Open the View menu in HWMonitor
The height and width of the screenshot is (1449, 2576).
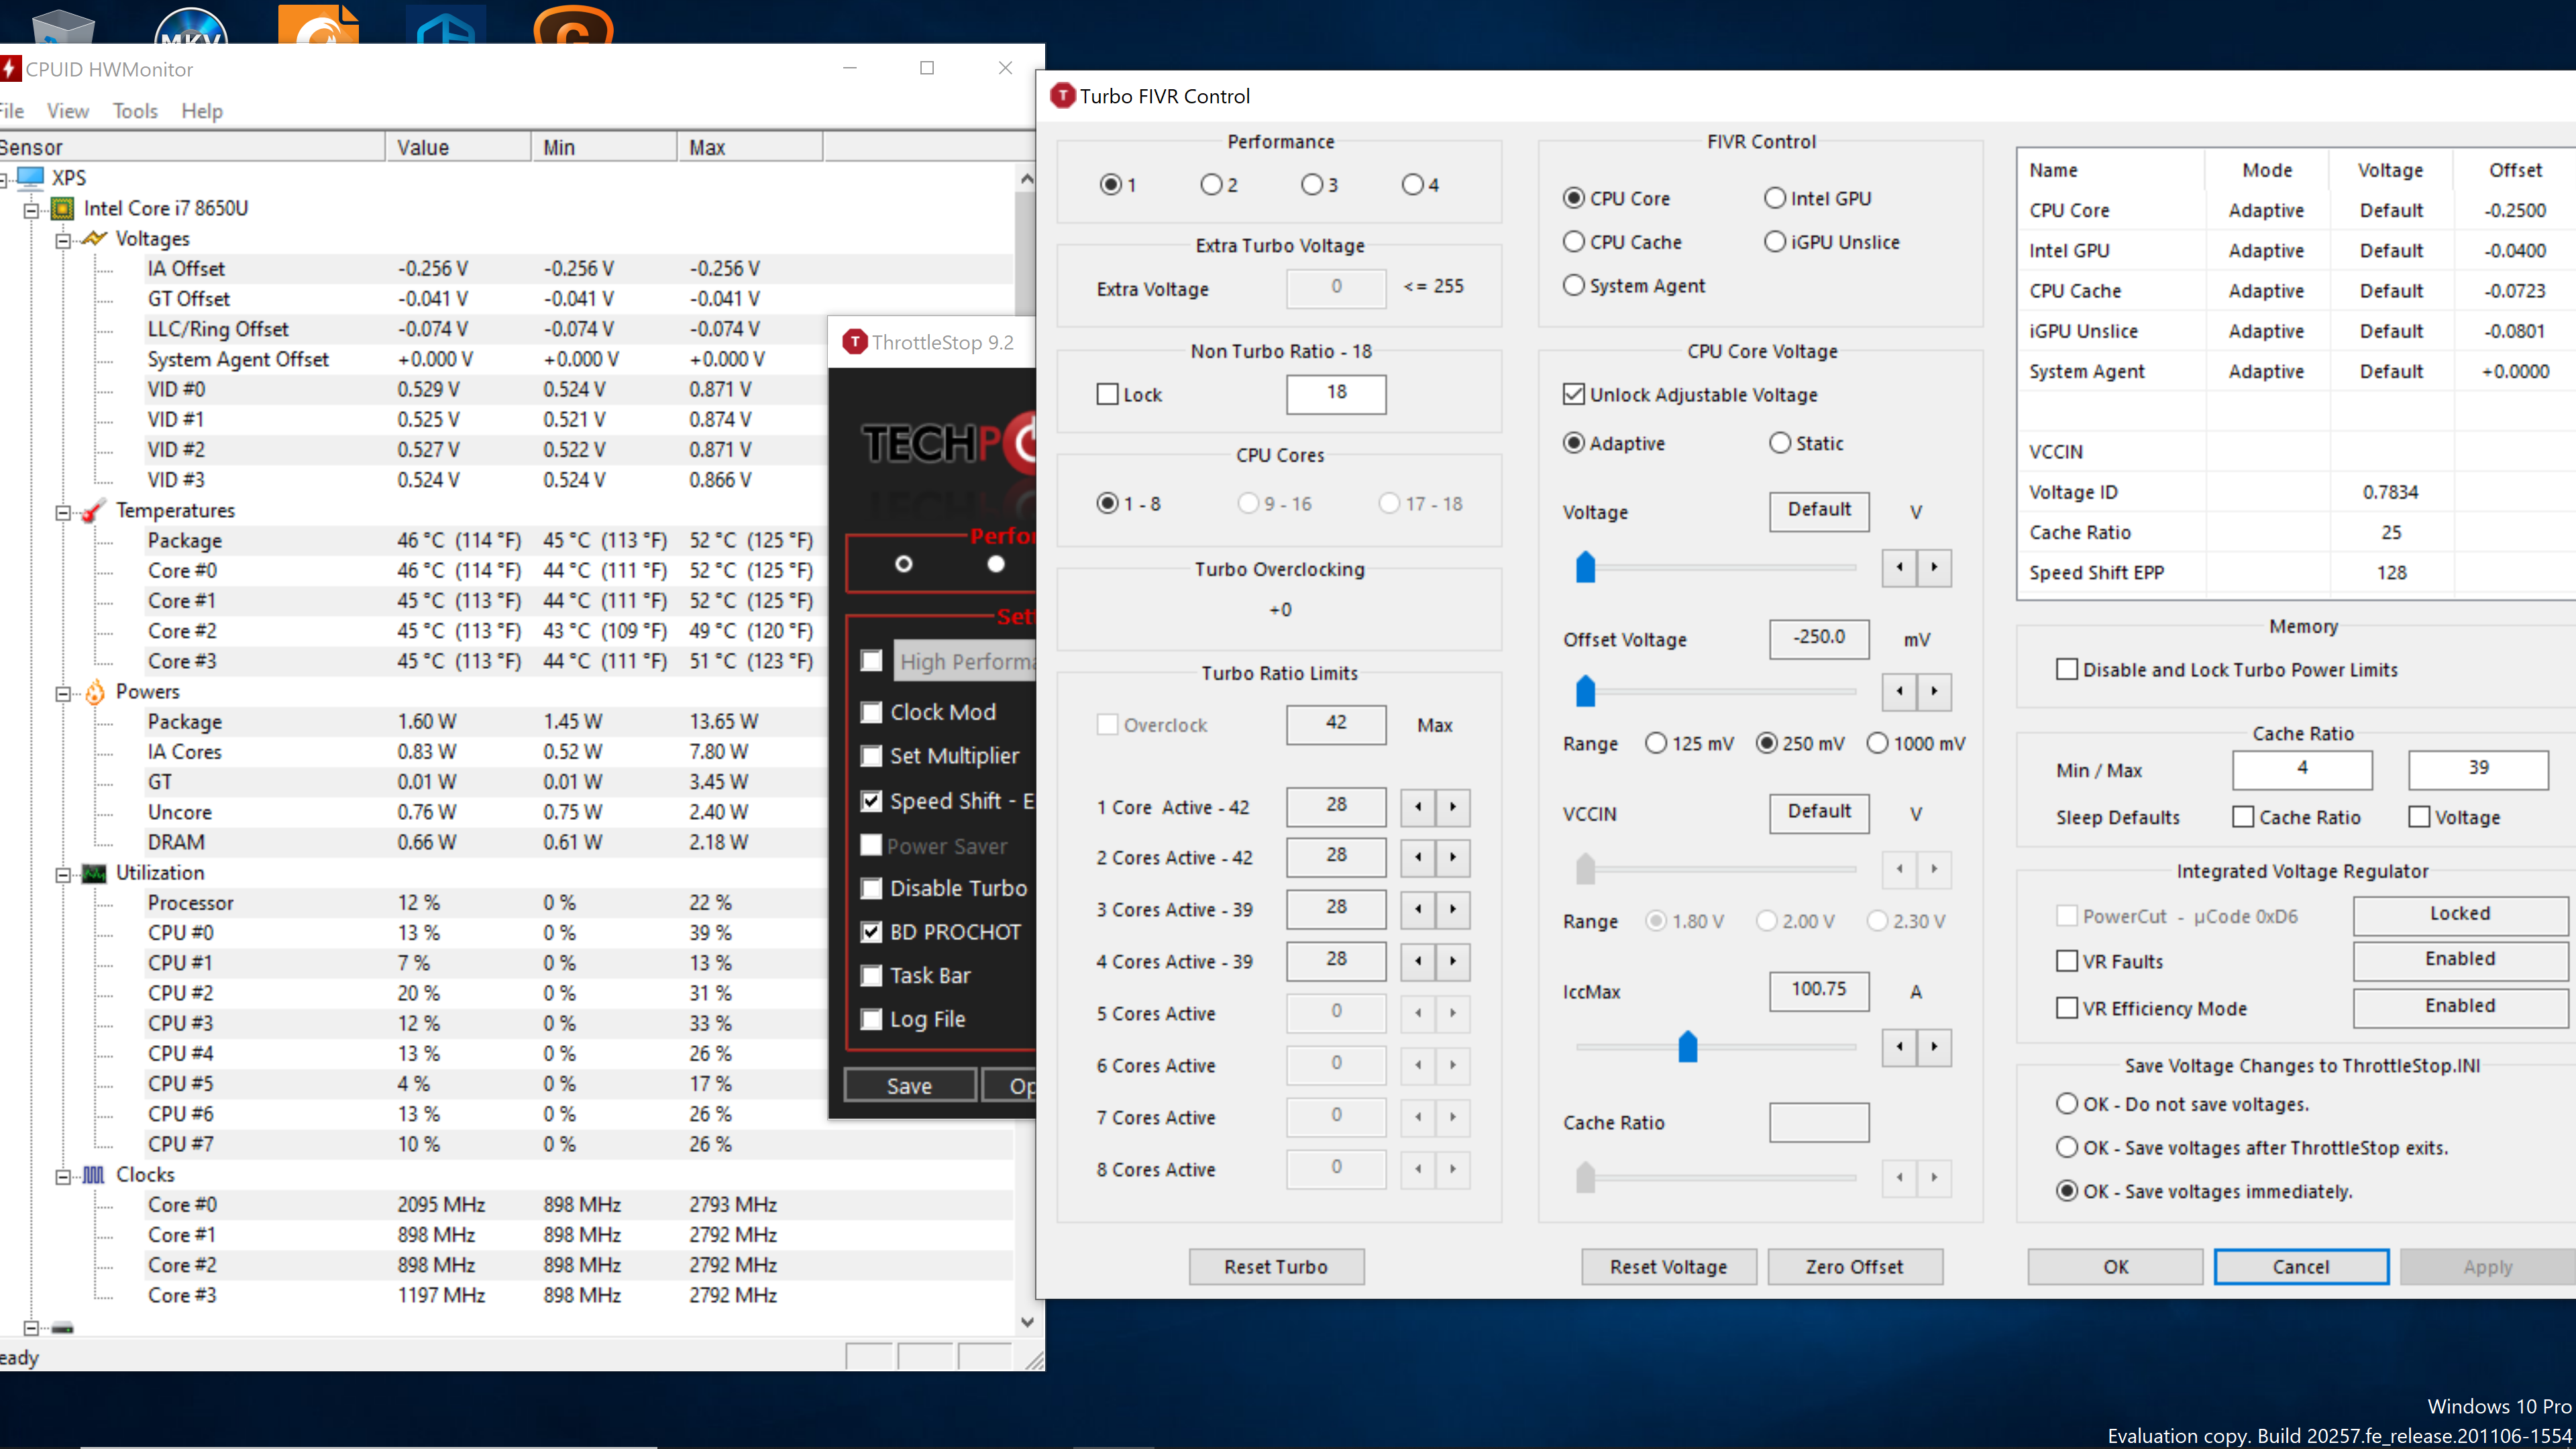[x=67, y=111]
